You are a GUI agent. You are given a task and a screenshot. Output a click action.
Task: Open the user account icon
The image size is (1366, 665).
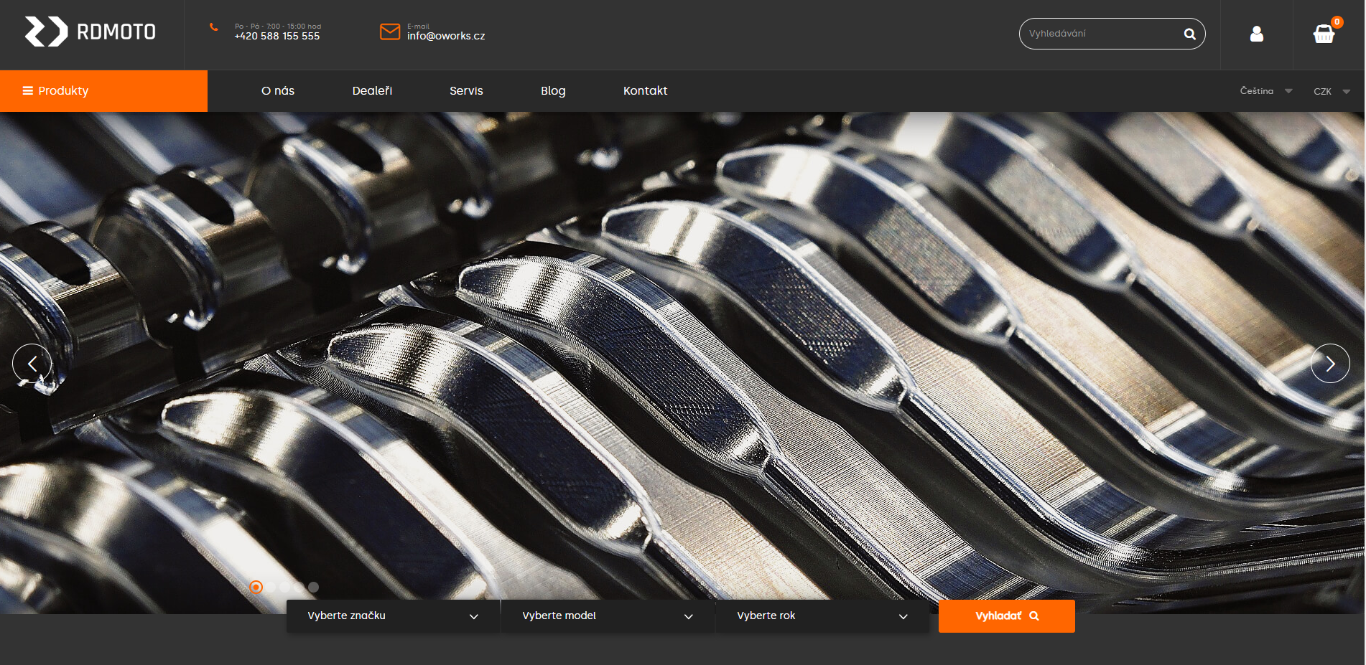1256,34
